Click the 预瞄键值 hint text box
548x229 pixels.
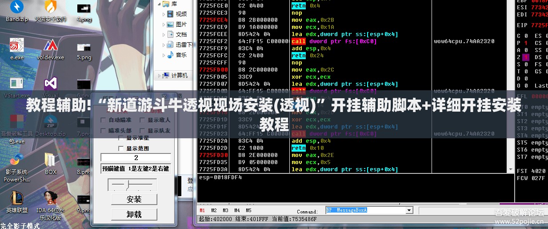point(136,169)
